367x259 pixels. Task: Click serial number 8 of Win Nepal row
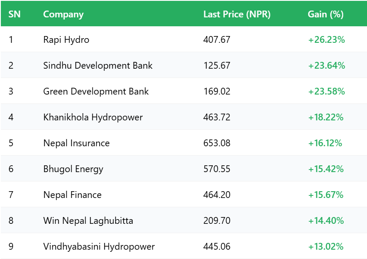pos(11,220)
